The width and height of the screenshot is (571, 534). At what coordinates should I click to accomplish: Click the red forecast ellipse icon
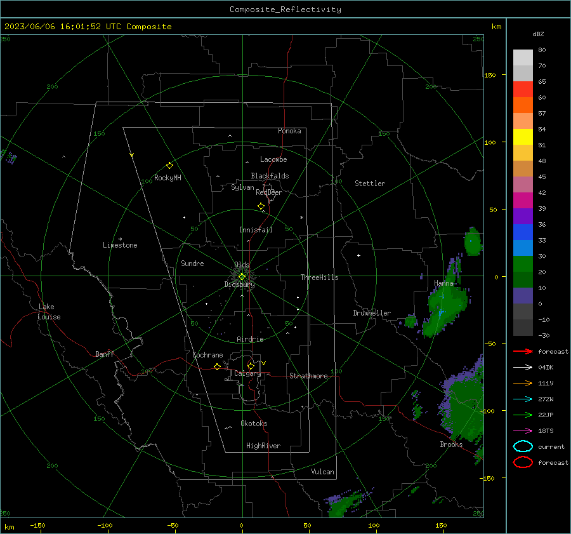(x=523, y=462)
